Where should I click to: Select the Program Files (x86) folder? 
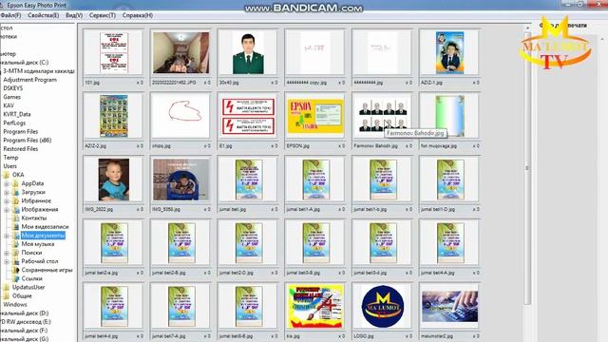point(28,141)
